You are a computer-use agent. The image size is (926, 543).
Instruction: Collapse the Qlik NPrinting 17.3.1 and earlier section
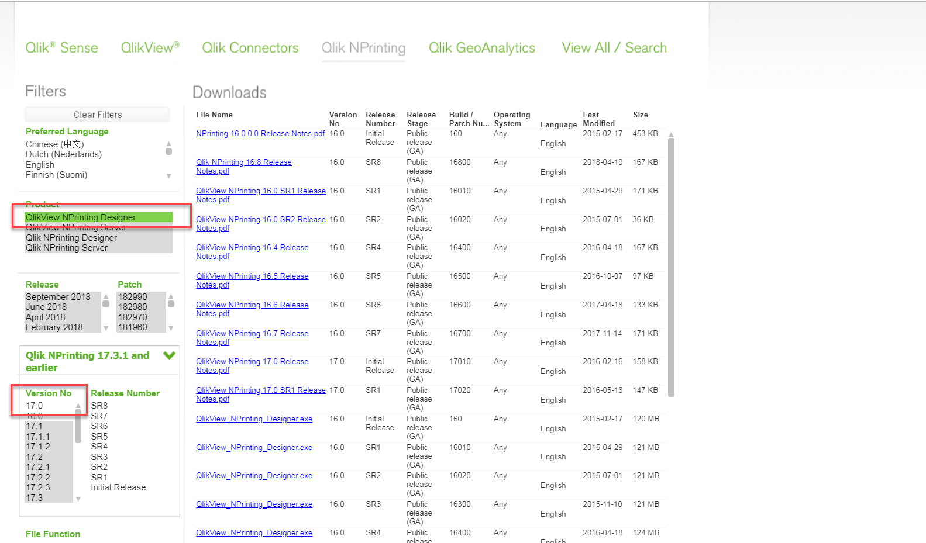170,355
